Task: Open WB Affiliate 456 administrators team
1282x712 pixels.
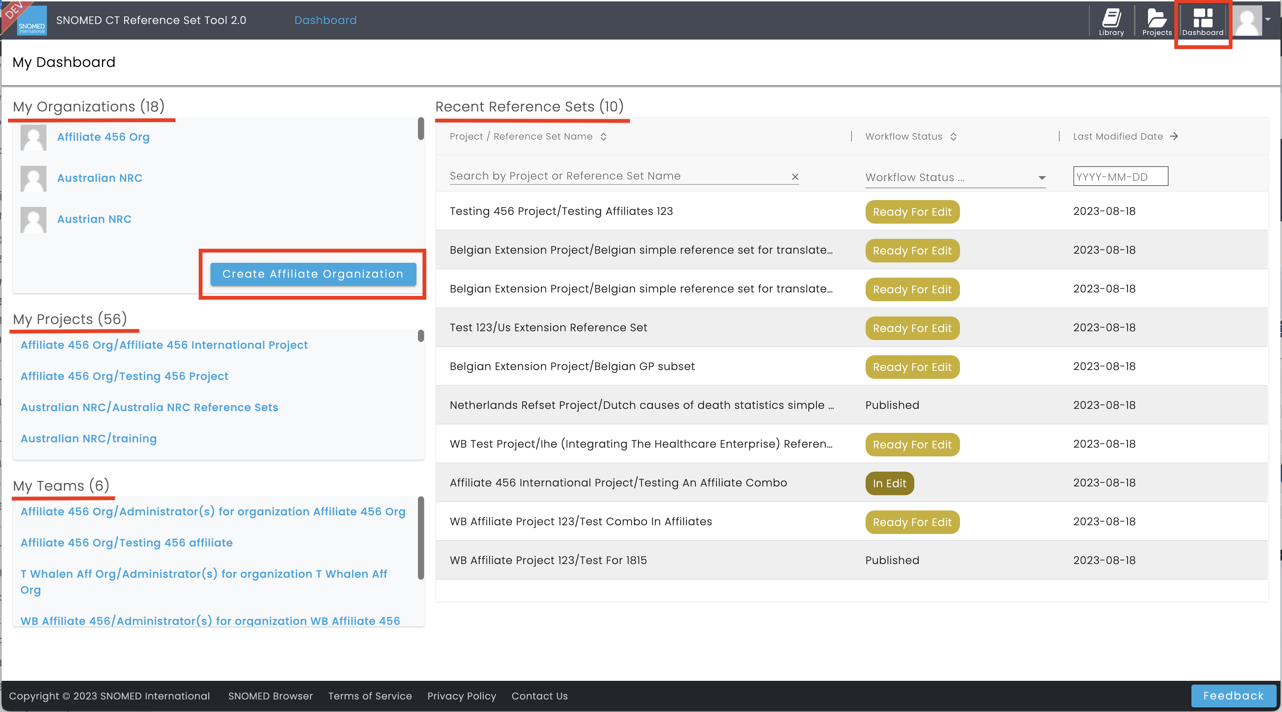Action: coord(210,621)
